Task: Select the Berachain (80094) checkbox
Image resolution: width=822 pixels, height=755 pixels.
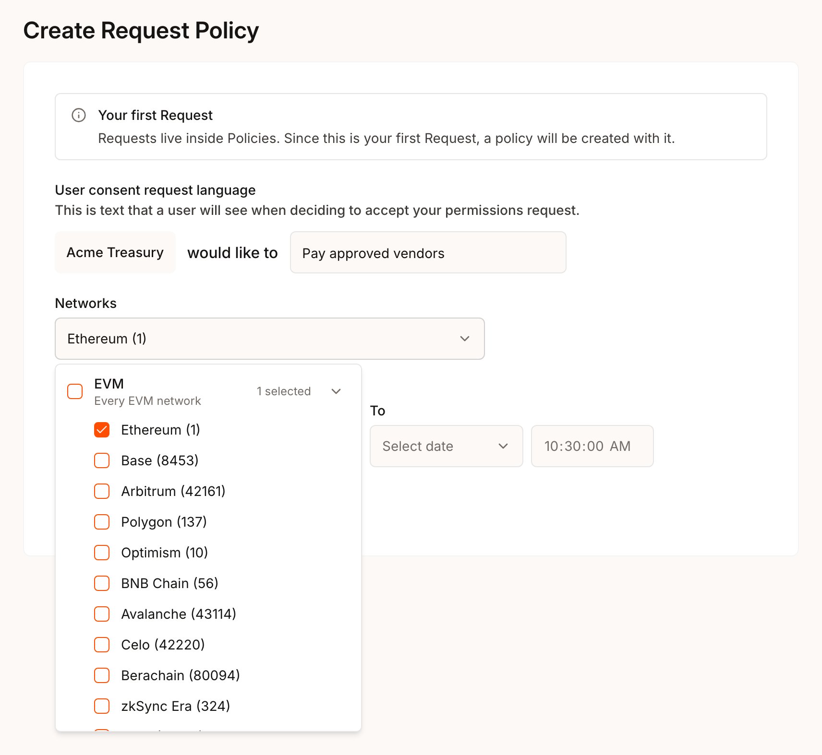Action: [102, 675]
